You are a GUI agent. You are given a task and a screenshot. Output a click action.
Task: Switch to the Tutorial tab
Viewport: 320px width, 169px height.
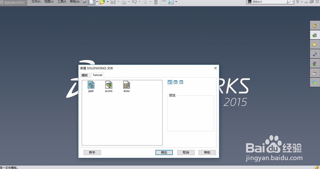coord(98,75)
